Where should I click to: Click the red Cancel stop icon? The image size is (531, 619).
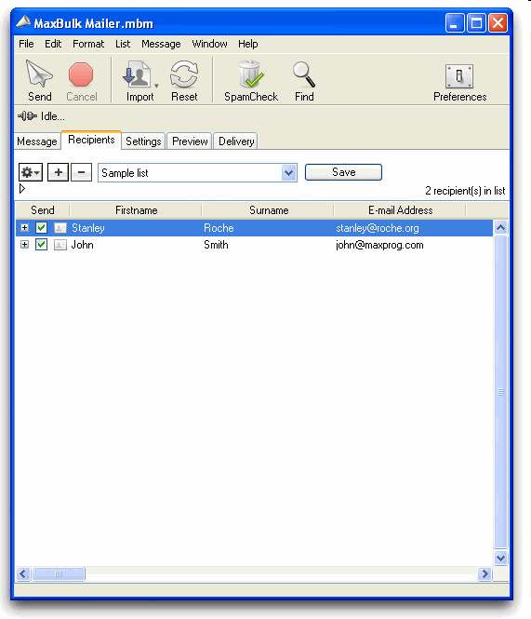point(81,74)
